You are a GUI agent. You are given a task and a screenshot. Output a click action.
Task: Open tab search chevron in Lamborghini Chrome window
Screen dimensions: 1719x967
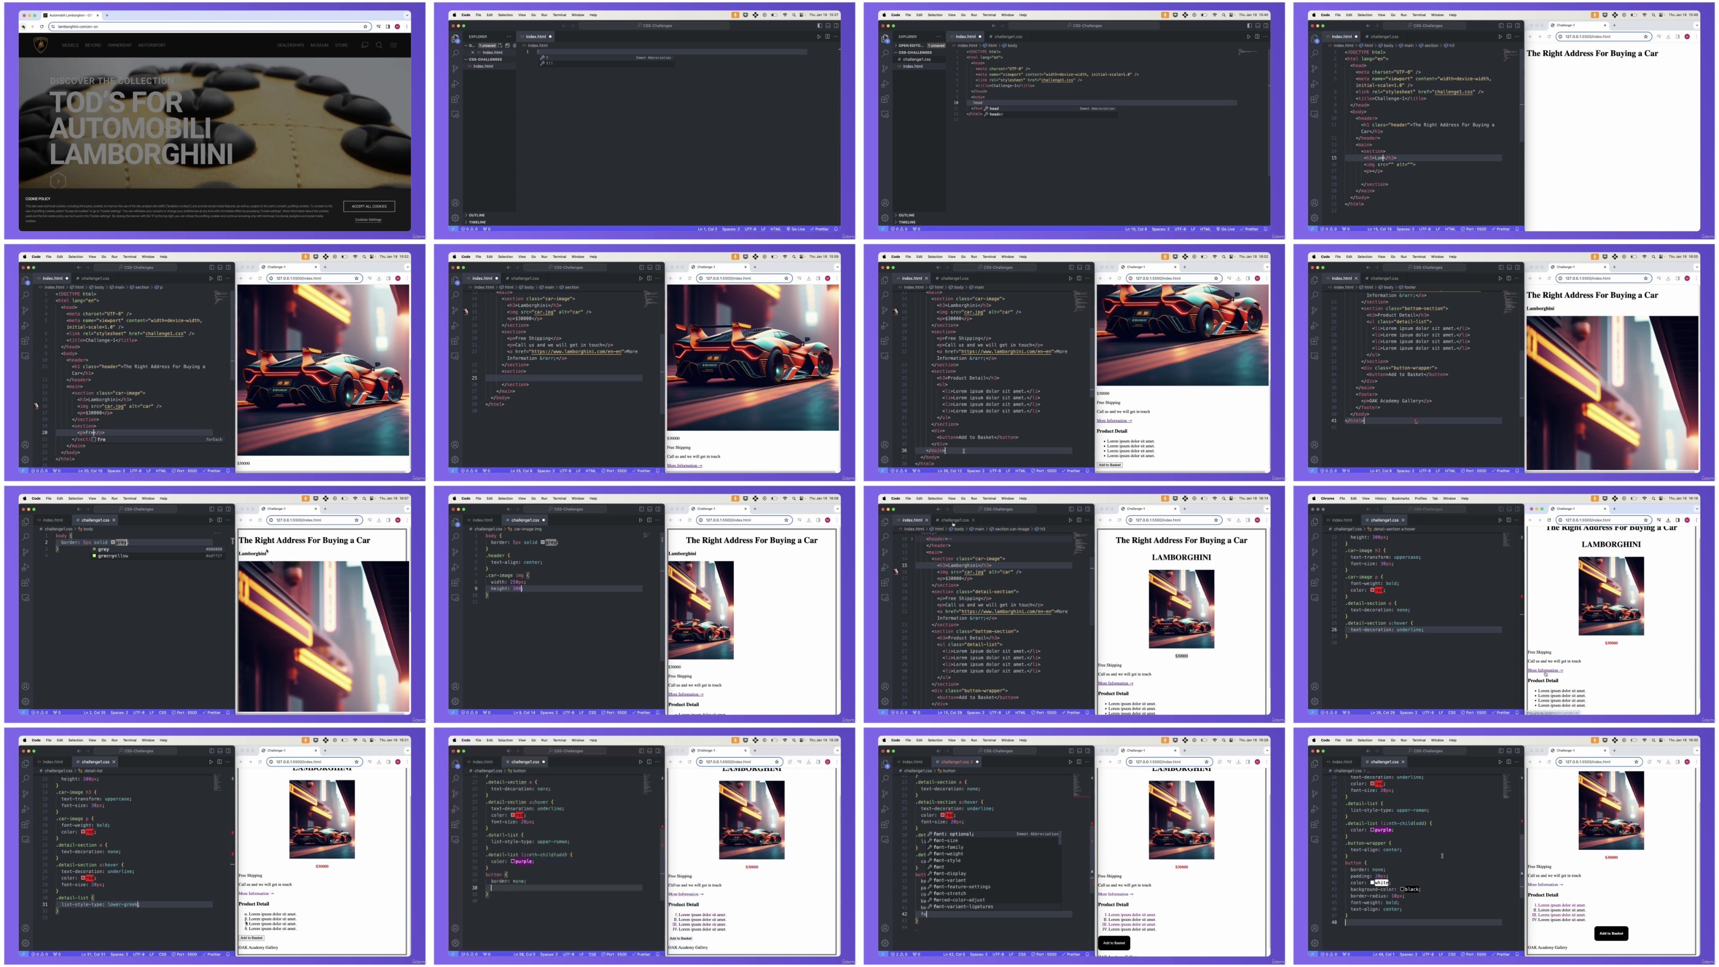pos(407,15)
